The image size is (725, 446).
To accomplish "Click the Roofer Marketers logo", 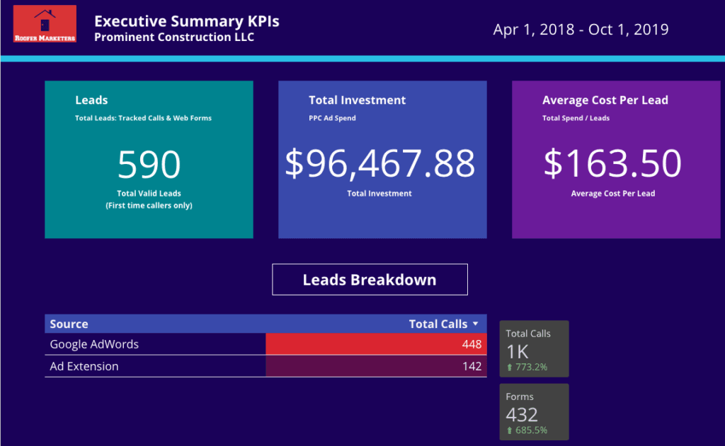I will click(x=44, y=24).
